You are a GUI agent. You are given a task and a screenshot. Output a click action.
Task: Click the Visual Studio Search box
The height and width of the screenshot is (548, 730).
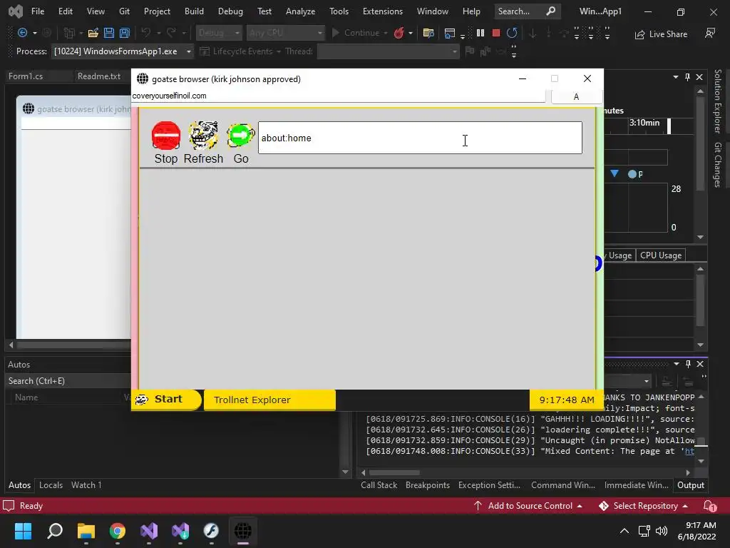click(527, 11)
